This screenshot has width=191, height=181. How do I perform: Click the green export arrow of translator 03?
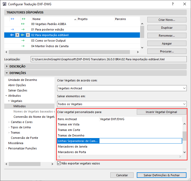[x=23, y=41]
